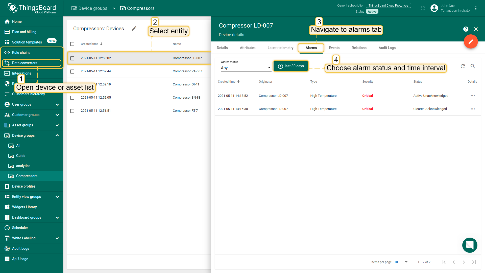485x273 pixels.
Task: Open the chat support bubble
Action: (x=470, y=245)
